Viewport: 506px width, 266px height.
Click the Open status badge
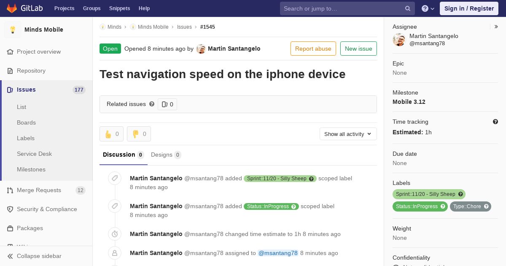pos(110,49)
